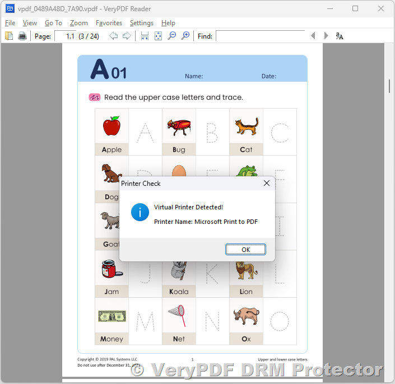This screenshot has height=384, width=395.
Task: Click the page number input field
Action: point(65,36)
